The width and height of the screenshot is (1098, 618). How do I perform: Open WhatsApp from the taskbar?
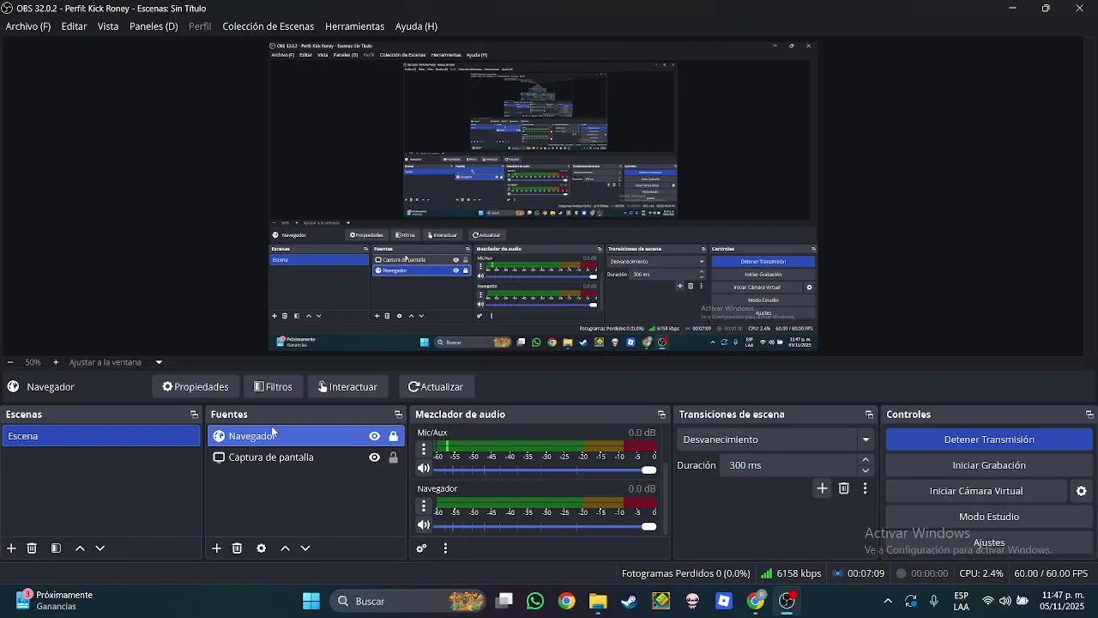click(535, 601)
